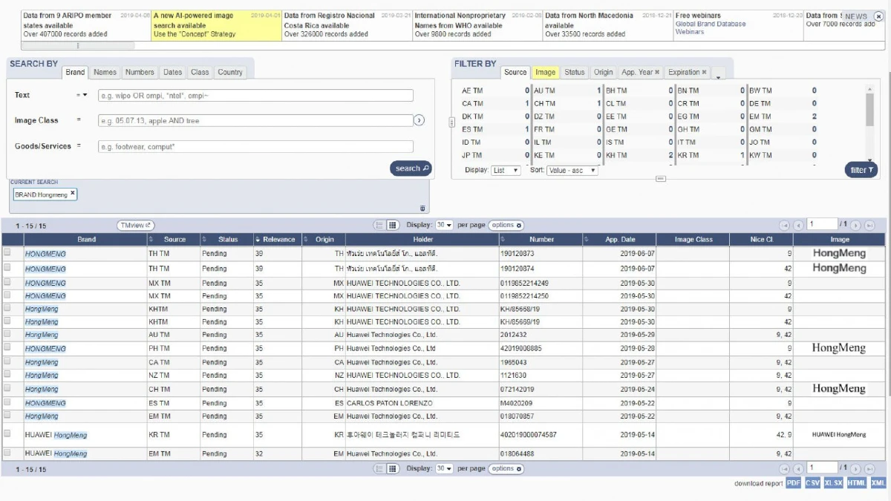Remove the BRAND:Hongmeng search term

[73, 194]
